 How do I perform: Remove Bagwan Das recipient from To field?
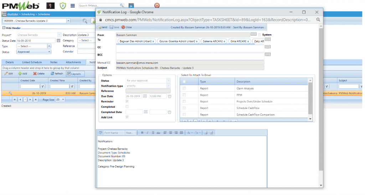pyautogui.click(x=153, y=41)
